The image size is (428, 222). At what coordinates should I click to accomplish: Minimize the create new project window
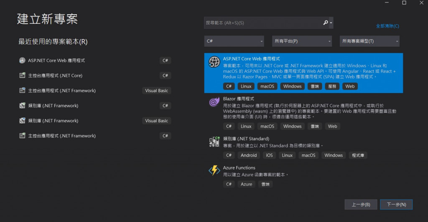pos(387,3)
